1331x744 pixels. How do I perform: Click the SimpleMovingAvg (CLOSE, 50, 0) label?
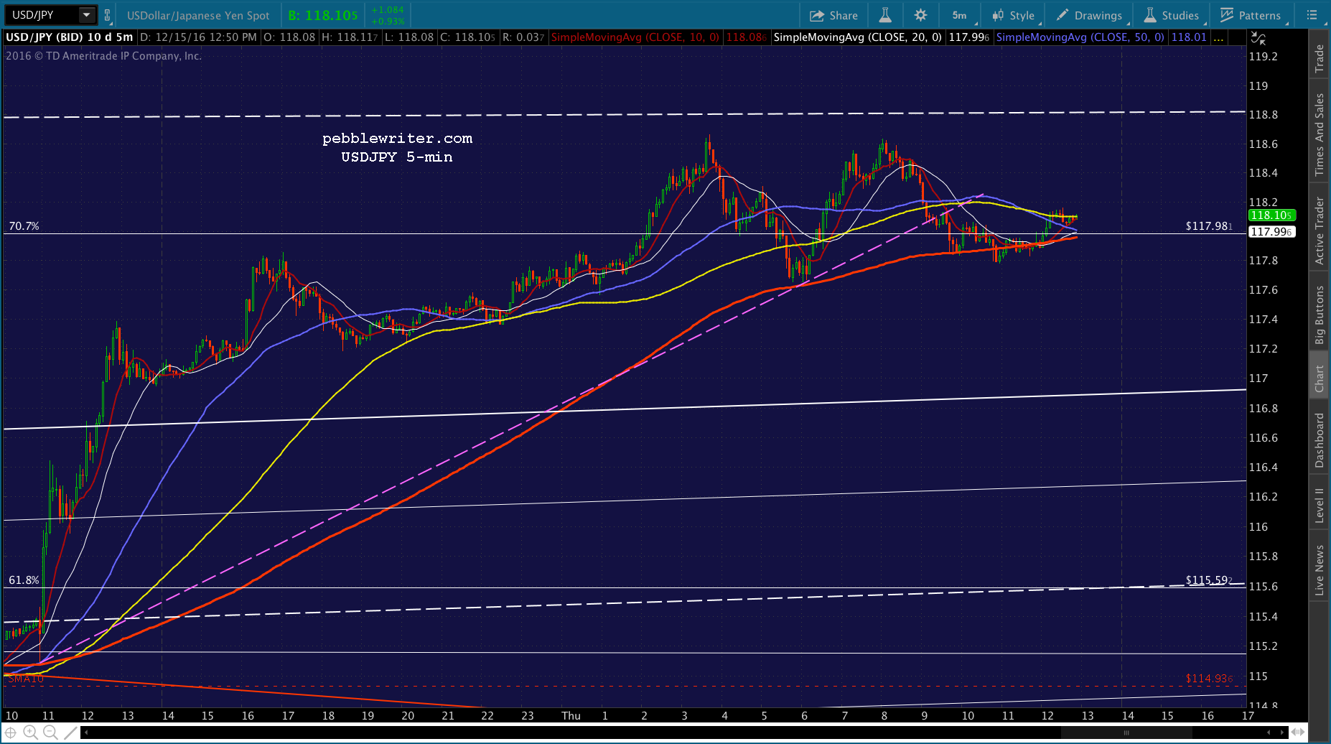point(1080,37)
